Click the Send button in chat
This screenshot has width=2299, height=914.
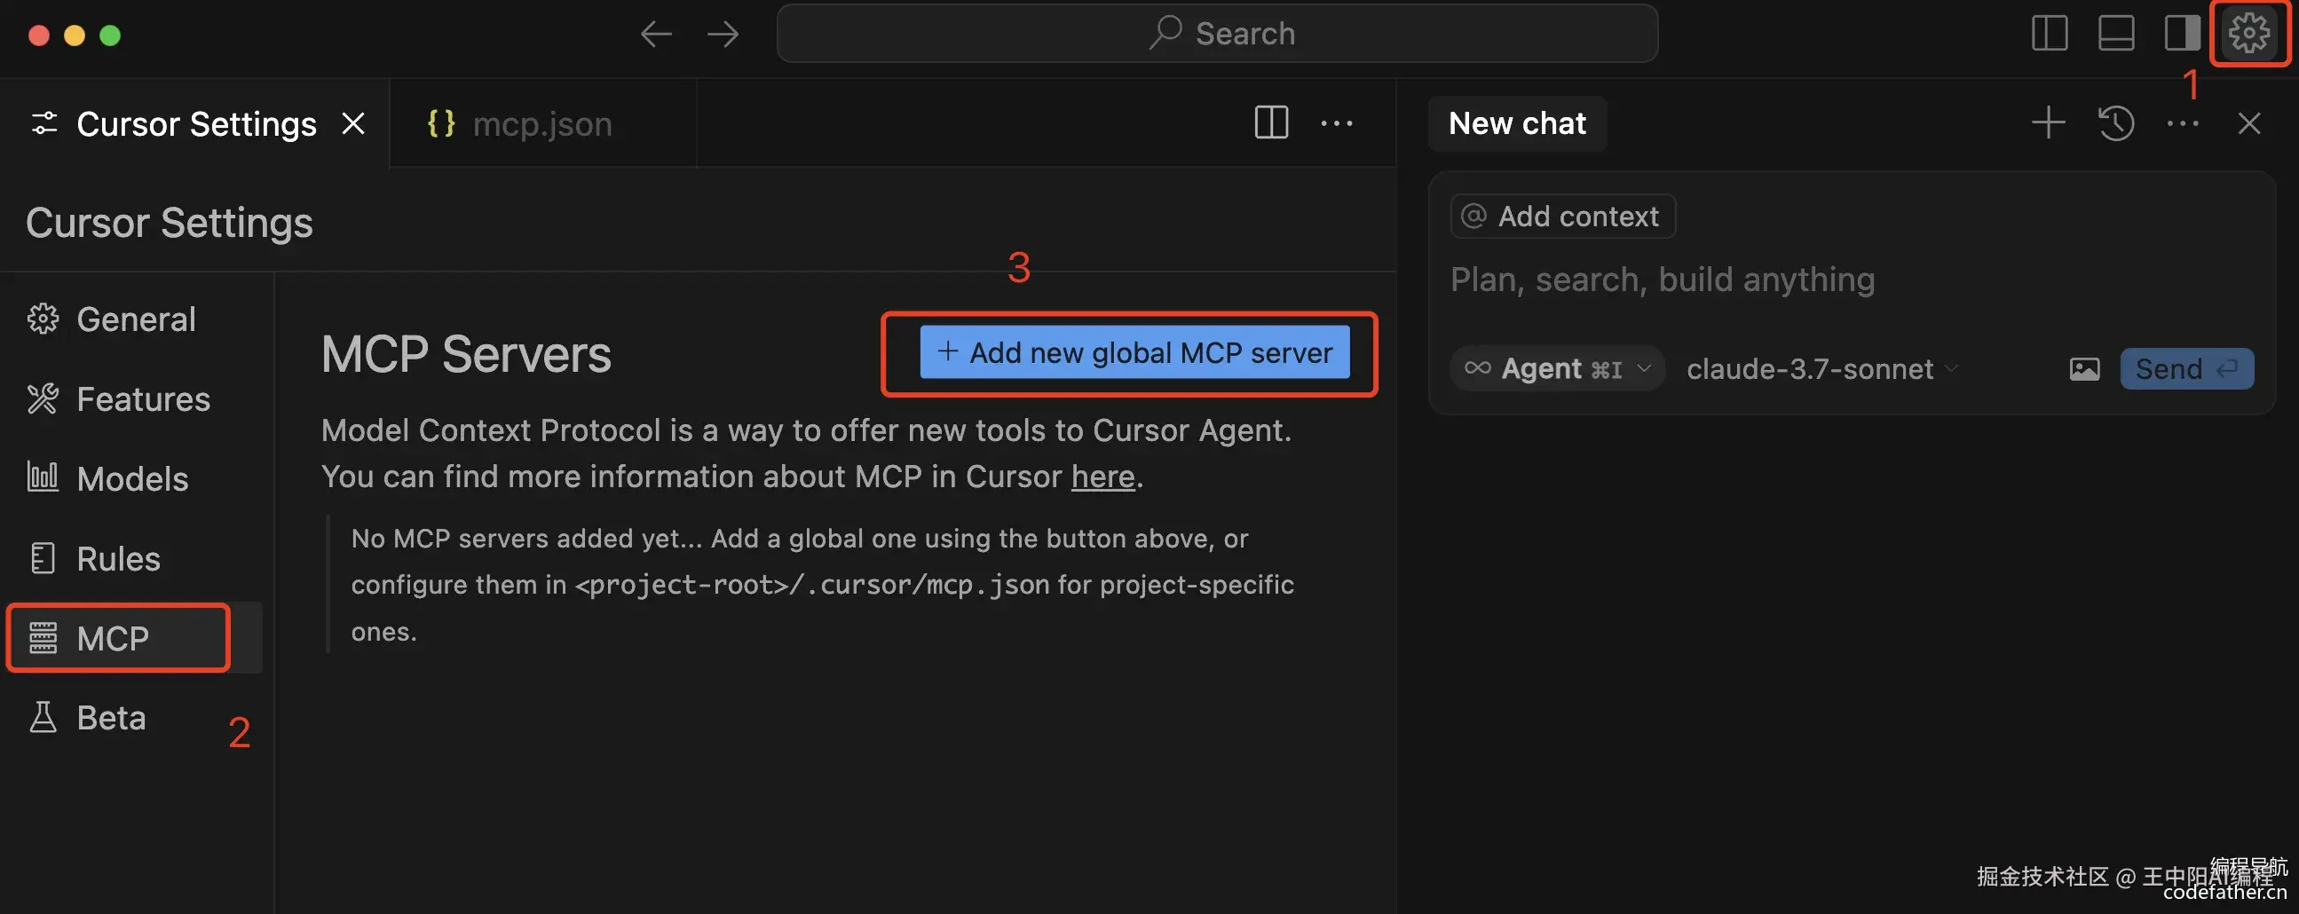[2186, 368]
